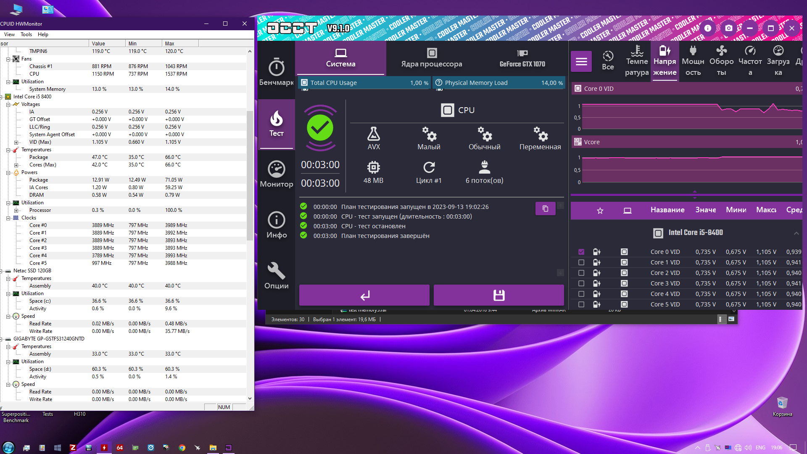Collapse the Clocks tree node in HWMonitor

click(x=8, y=218)
